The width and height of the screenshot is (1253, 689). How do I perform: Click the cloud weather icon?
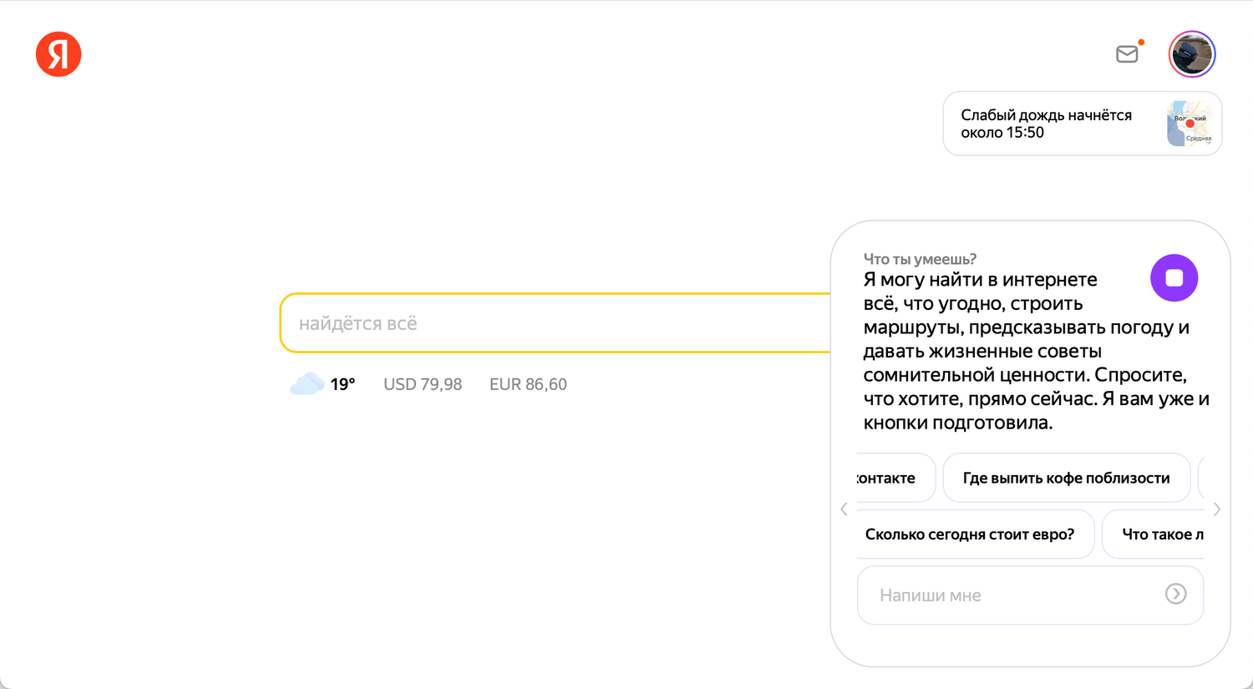(307, 384)
